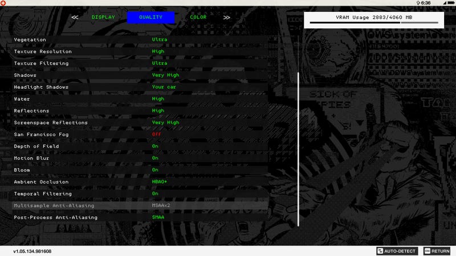Select the San Francisco Fog label
The width and height of the screenshot is (456, 256).
41,134
